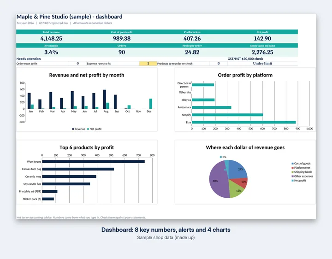Screen dimensions: 332x259
Task: Click the 'Products to reorder or check' label
Action: point(175,64)
